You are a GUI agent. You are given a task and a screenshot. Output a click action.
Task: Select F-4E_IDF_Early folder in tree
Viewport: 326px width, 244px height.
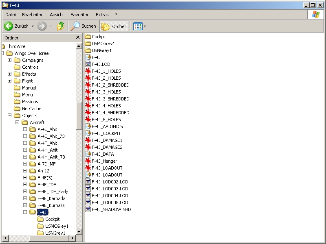point(53,192)
